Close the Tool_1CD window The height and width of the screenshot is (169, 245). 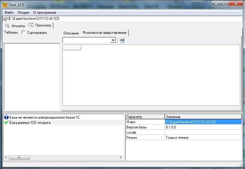coord(236,3)
